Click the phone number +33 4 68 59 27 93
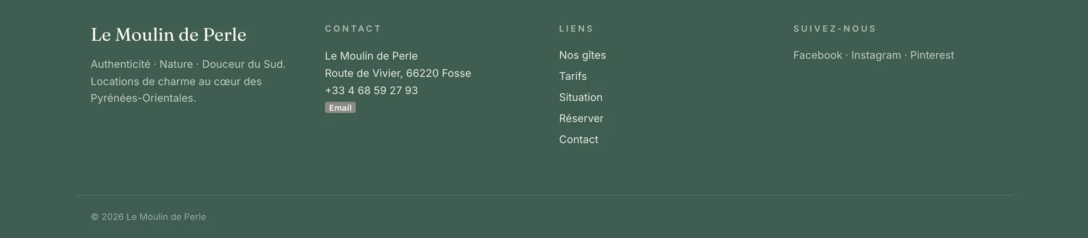 tap(371, 91)
